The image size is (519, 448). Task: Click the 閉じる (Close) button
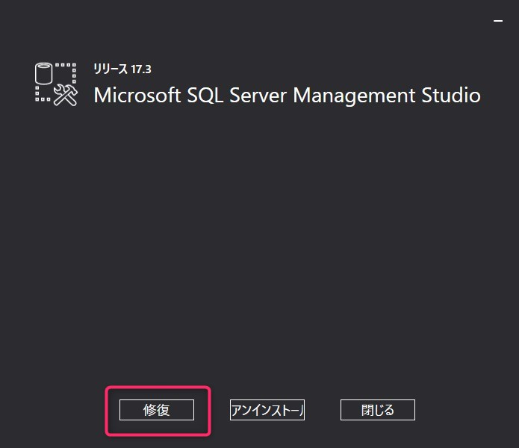(378, 410)
